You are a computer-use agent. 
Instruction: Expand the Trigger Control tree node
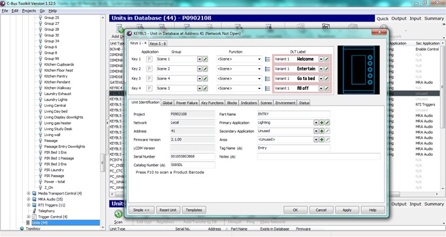29,217
